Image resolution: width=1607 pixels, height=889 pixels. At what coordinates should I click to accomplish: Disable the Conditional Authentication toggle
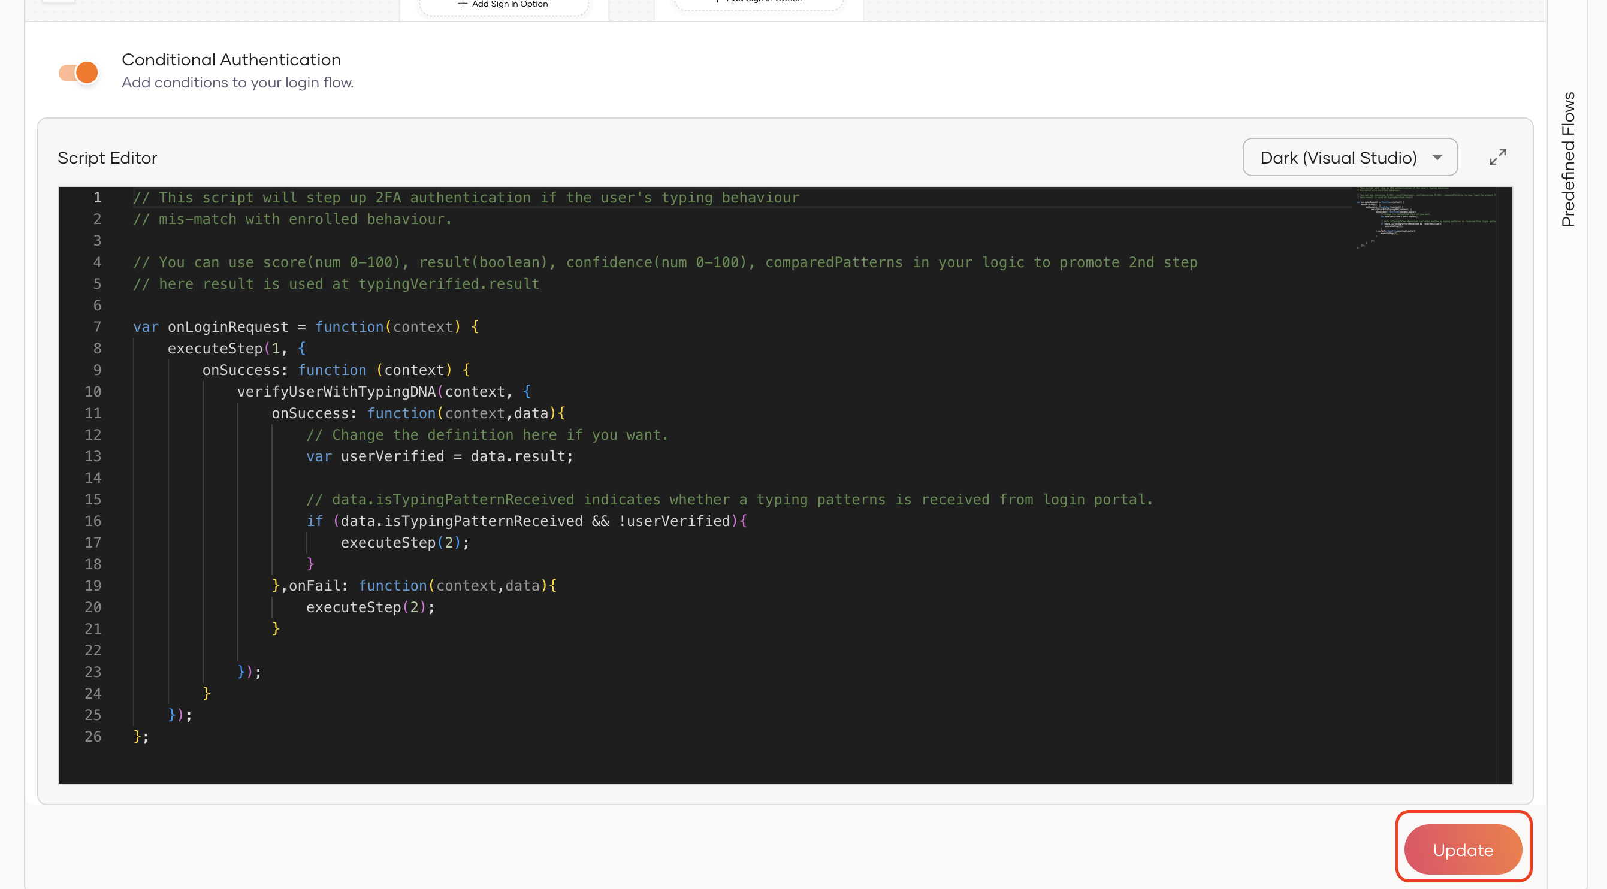(x=78, y=72)
